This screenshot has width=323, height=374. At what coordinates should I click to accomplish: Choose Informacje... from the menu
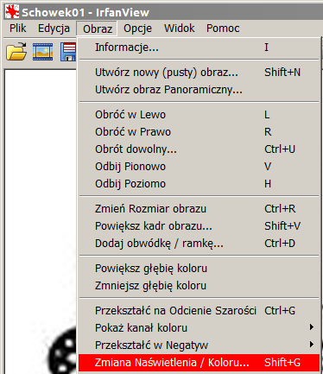pos(199,48)
